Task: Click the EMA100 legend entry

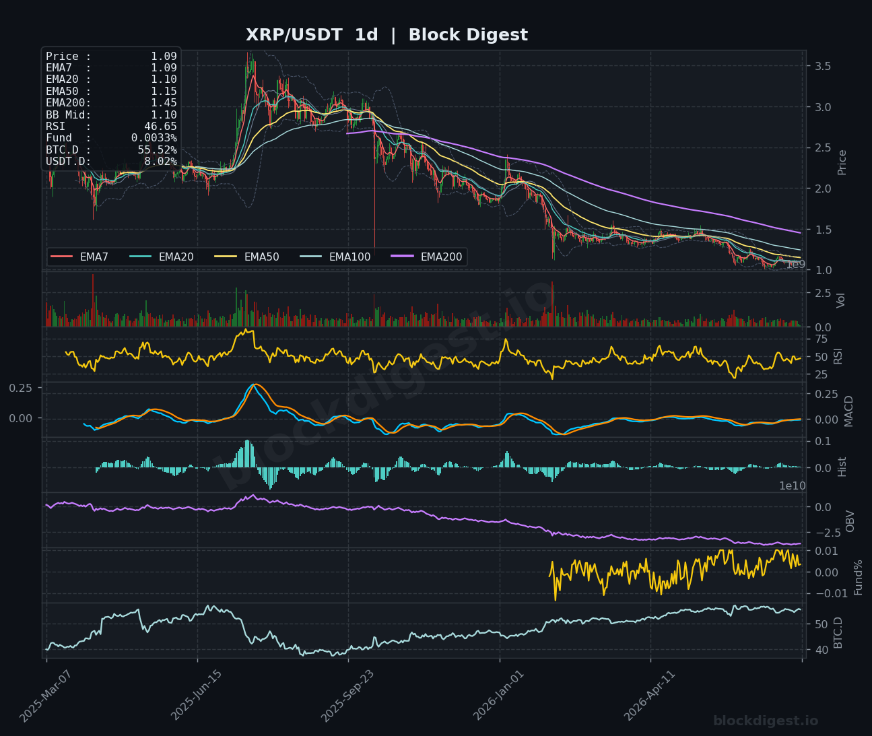Action: (335, 257)
